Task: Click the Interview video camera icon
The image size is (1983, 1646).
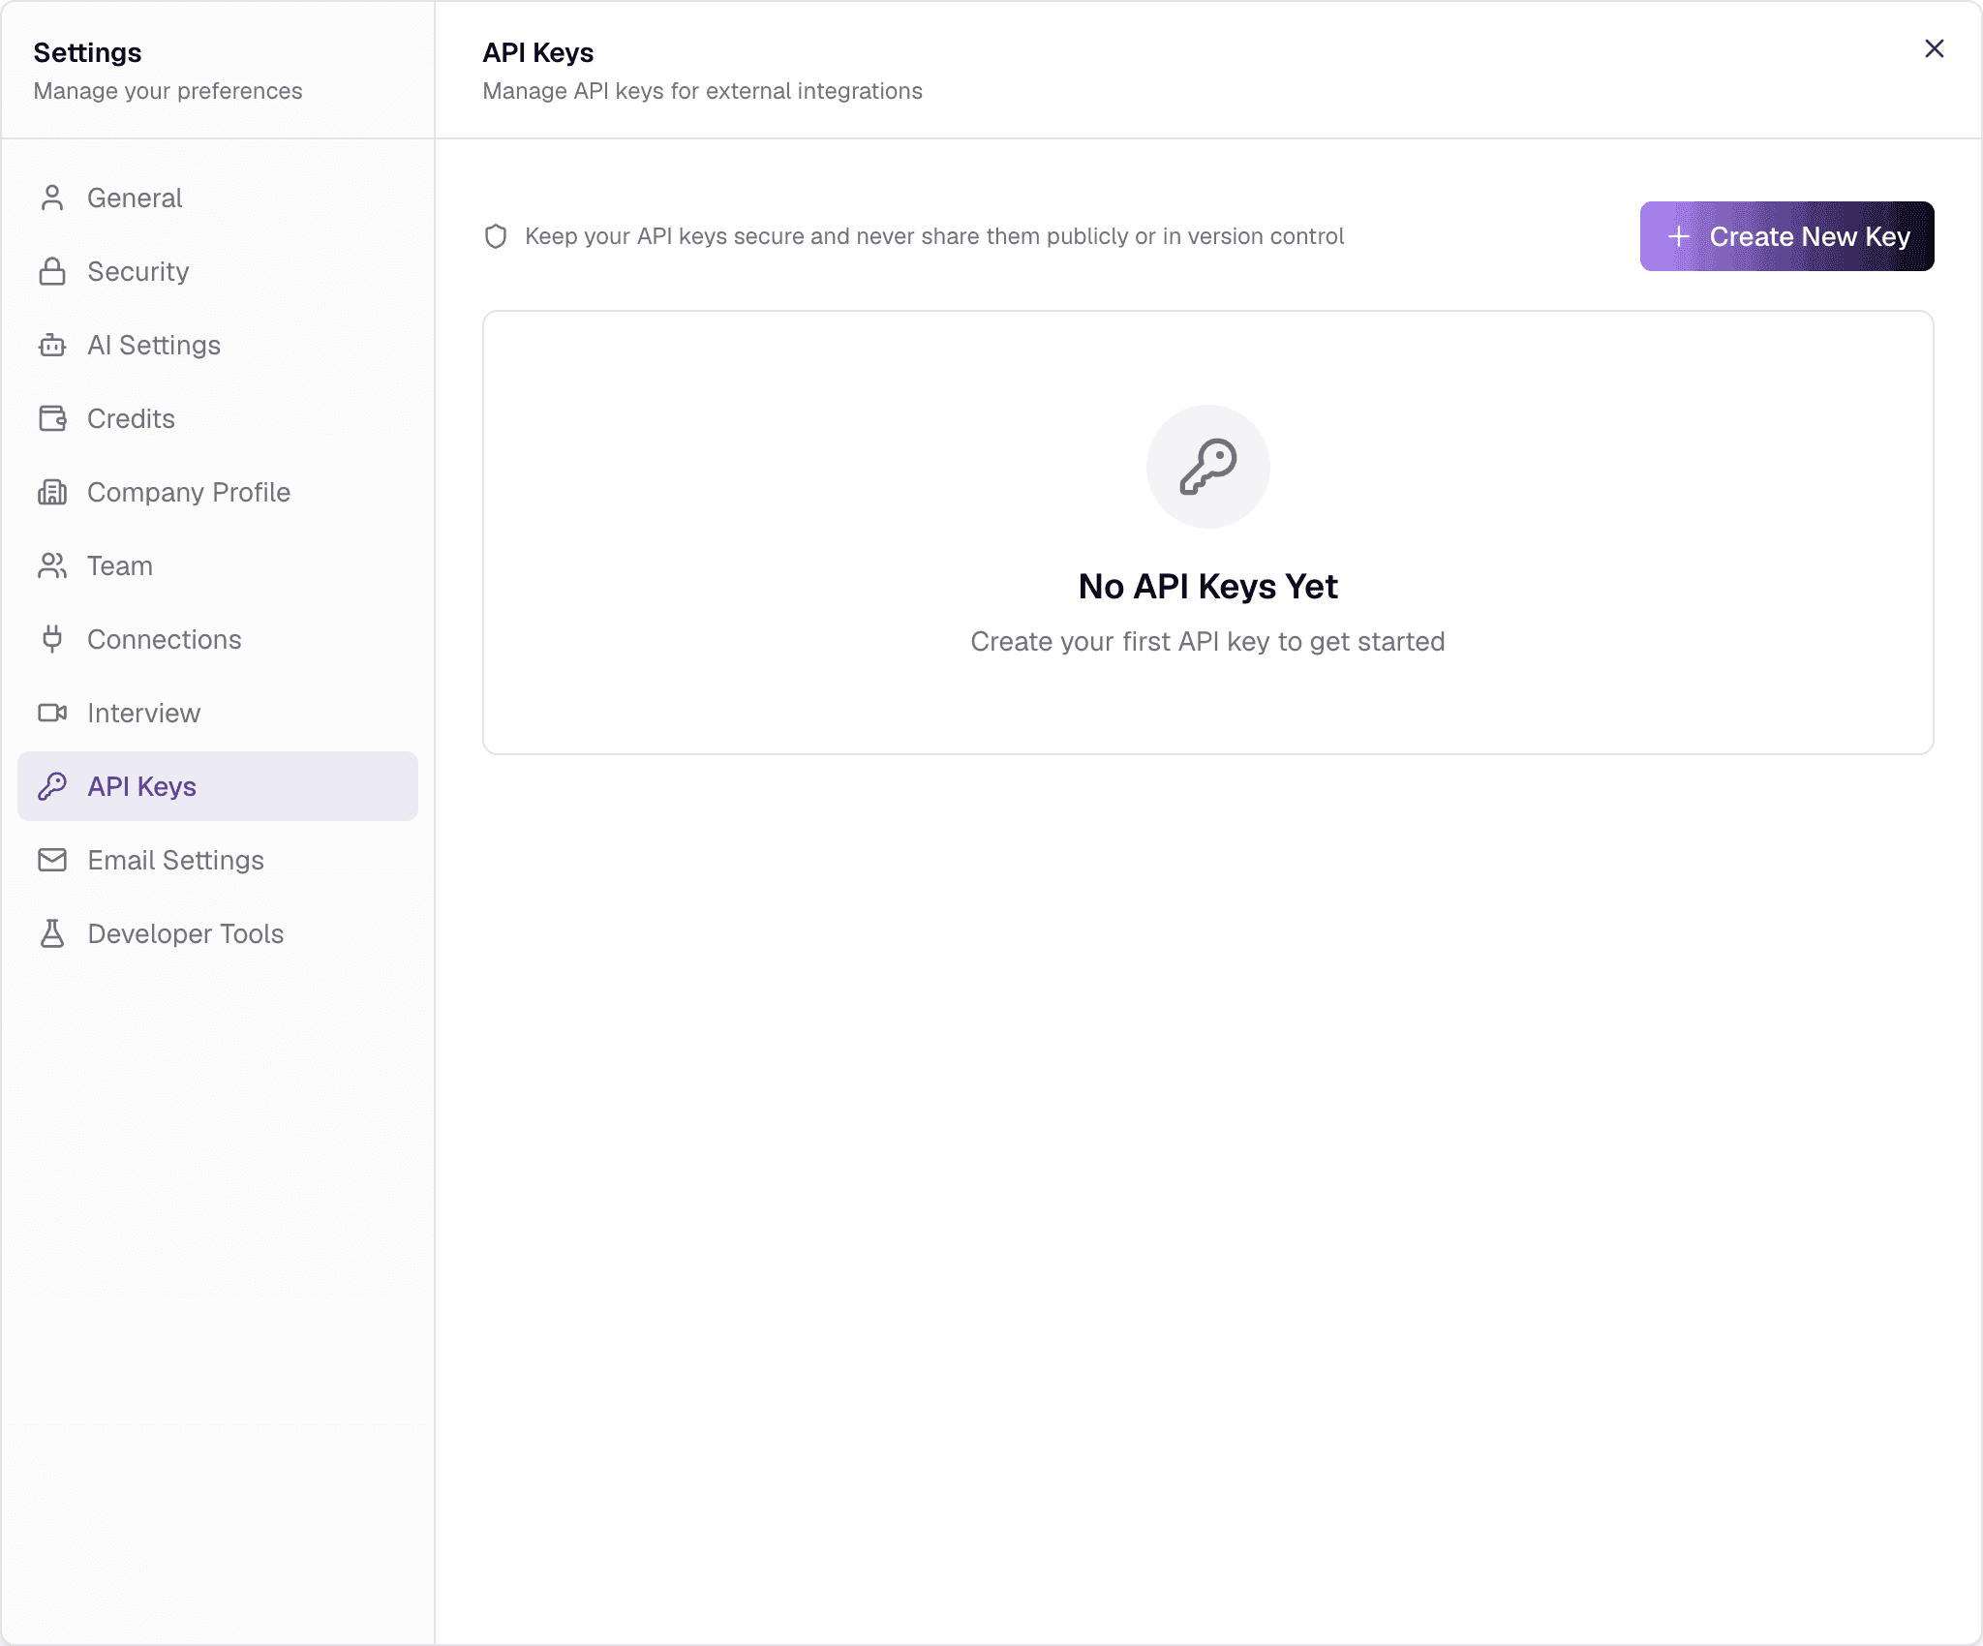Action: 52,713
